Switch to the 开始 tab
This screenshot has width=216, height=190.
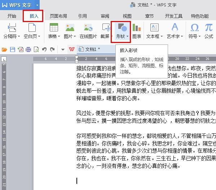coord(12,16)
